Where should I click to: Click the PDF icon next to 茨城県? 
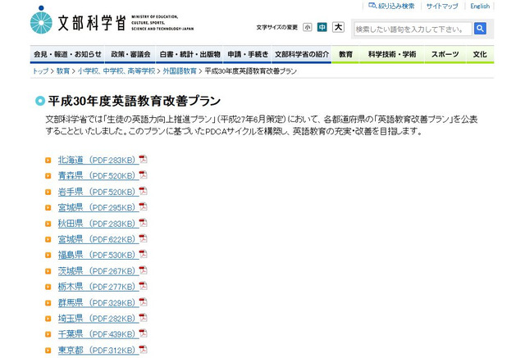pos(144,270)
